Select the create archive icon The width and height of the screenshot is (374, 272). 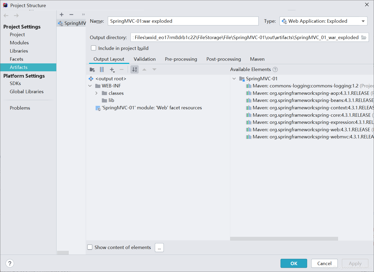[x=101, y=69]
